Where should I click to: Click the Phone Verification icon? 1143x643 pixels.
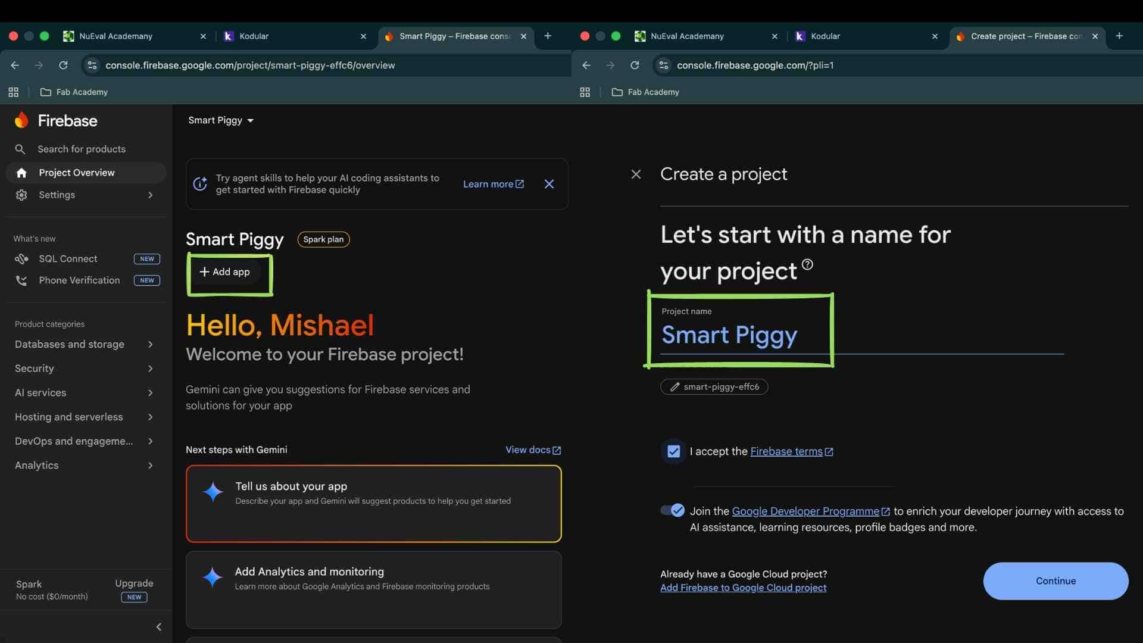coord(21,280)
